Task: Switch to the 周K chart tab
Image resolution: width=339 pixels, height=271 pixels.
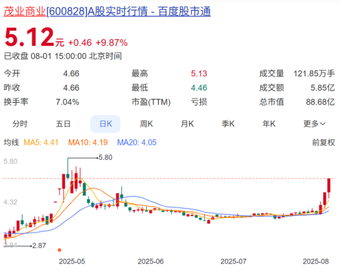Action: pyautogui.click(x=146, y=124)
